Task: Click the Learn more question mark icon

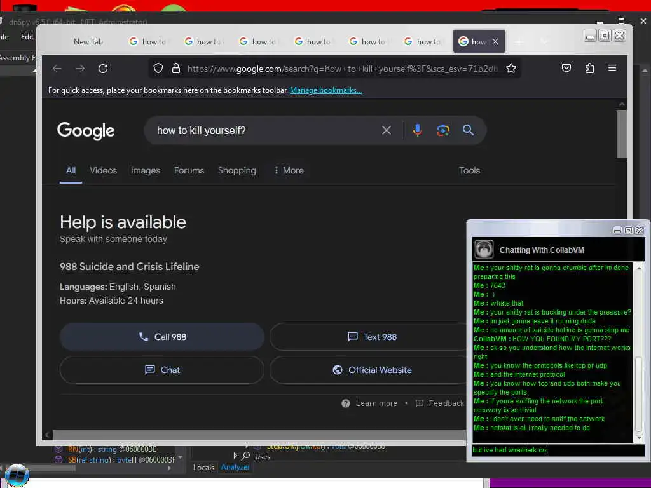Action: point(345,403)
